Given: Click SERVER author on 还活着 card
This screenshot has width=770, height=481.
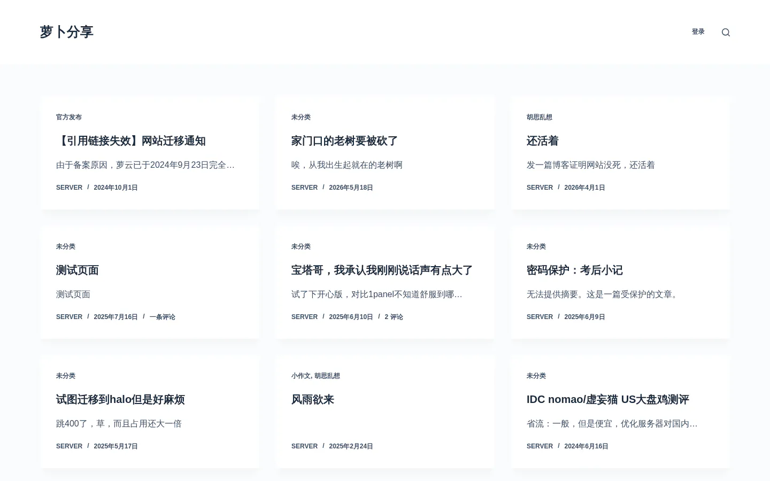Looking at the screenshot, I should click(x=540, y=188).
